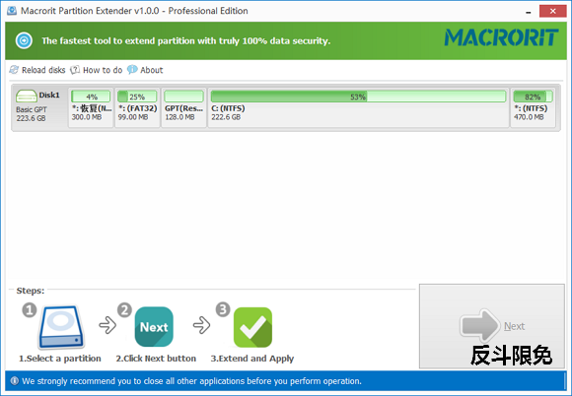The width and height of the screenshot is (572, 396).
Task: Click the '2.Click Next button' label
Action: click(156, 359)
